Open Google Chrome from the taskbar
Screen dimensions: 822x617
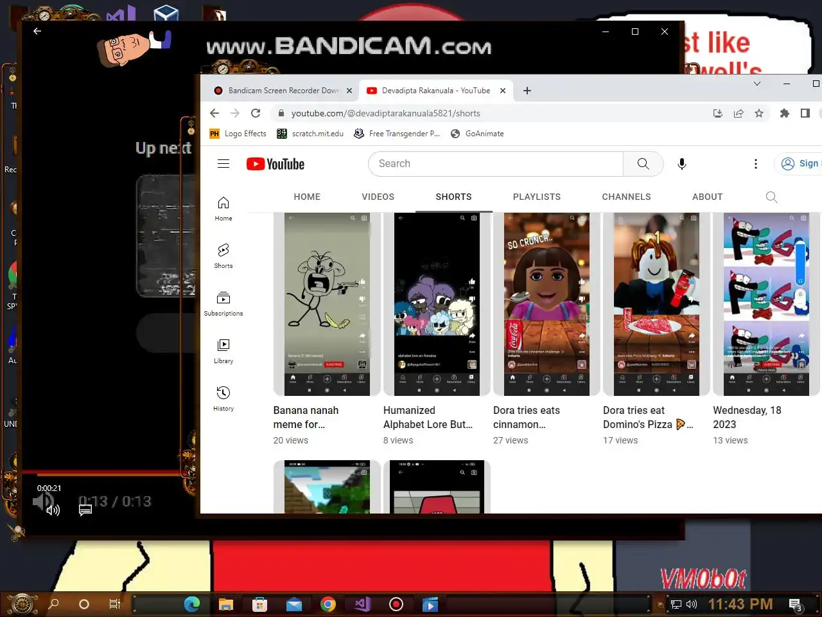coord(328,604)
